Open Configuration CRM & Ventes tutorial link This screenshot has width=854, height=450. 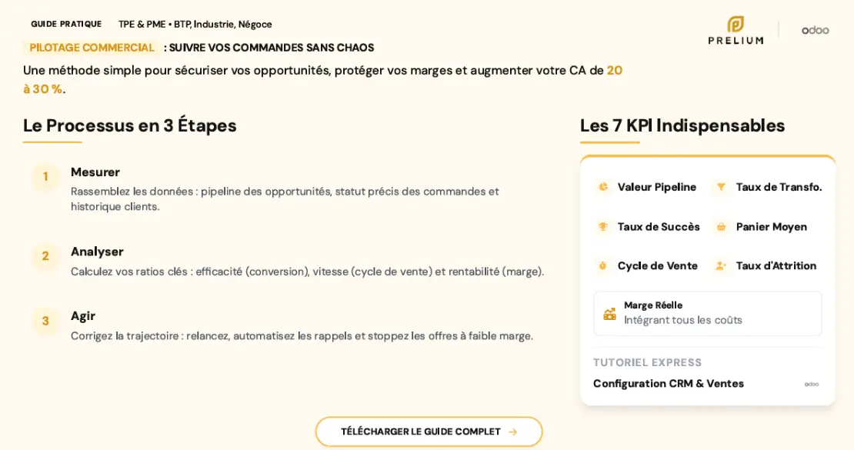coord(668,384)
